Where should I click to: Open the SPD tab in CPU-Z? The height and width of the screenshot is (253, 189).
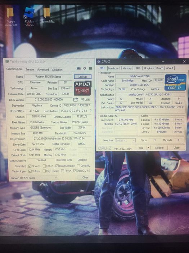[138, 68]
